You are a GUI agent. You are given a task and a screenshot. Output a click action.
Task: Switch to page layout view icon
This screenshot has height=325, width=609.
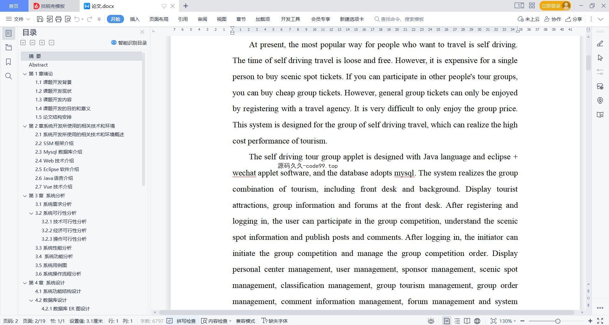tap(447, 321)
